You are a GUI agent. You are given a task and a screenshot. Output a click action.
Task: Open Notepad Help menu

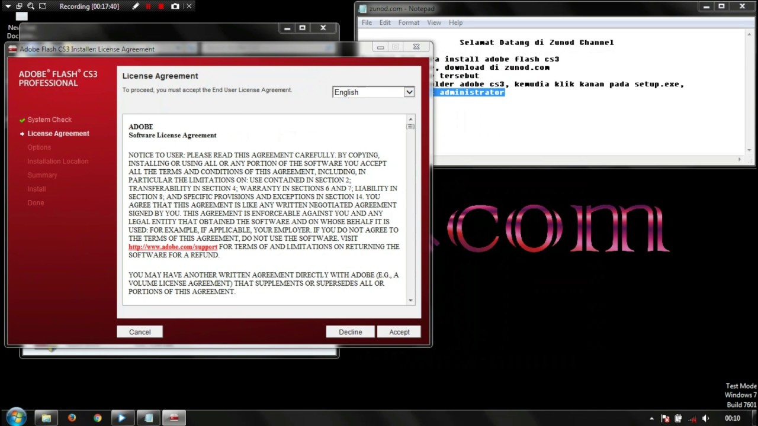(455, 22)
